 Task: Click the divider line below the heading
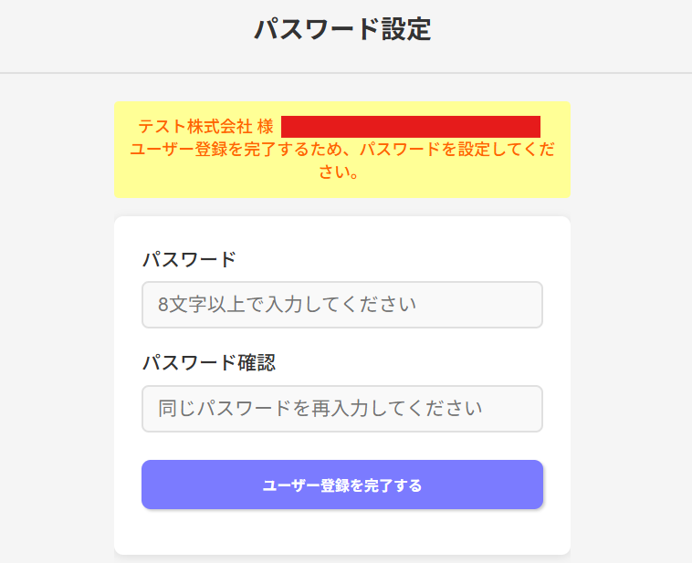342,72
